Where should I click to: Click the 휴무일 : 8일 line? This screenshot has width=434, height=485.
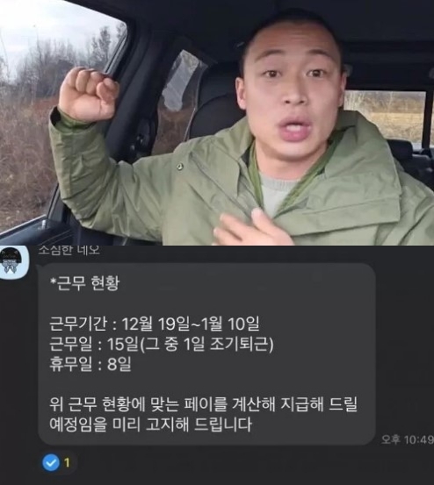coord(90,364)
